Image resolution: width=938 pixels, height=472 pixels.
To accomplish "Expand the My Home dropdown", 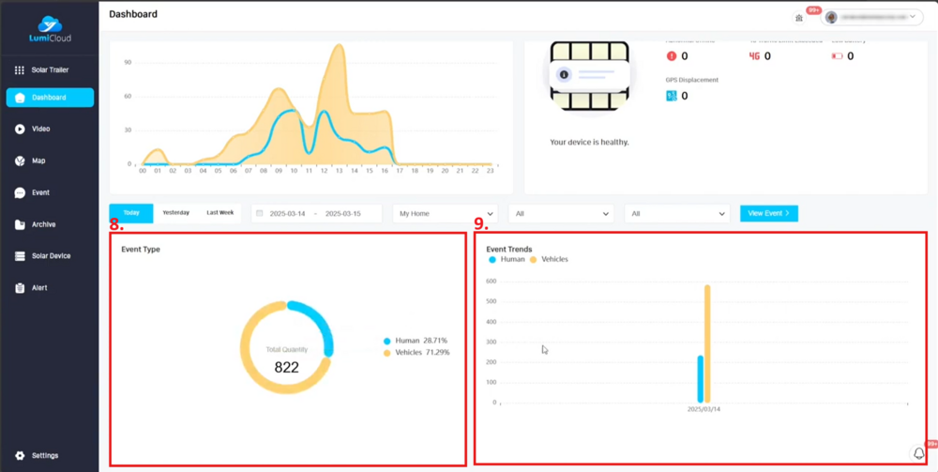I will tap(445, 214).
